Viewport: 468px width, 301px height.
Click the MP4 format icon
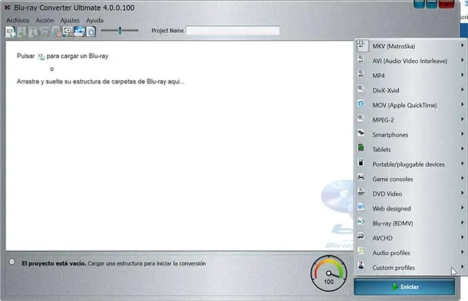[361, 74]
